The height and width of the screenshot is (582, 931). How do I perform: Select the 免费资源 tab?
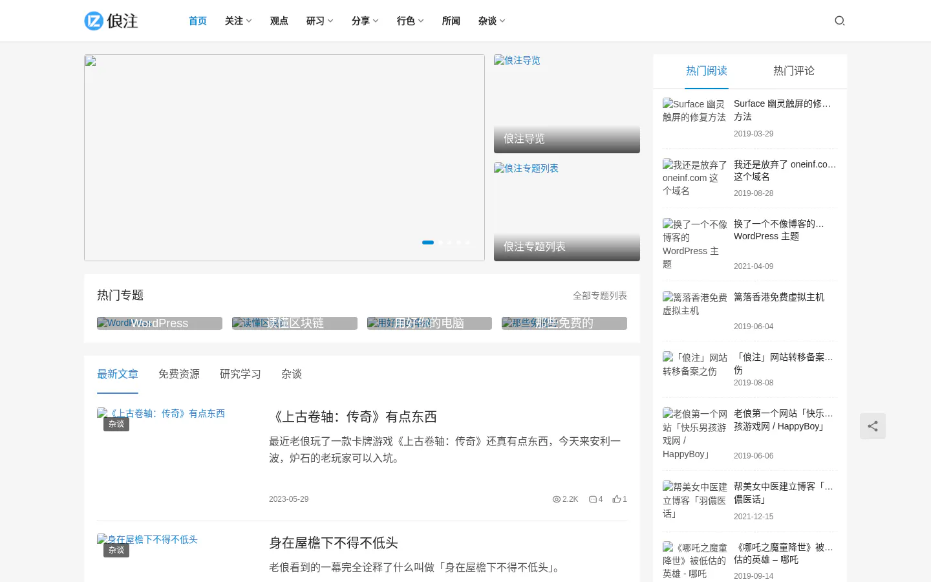179,374
